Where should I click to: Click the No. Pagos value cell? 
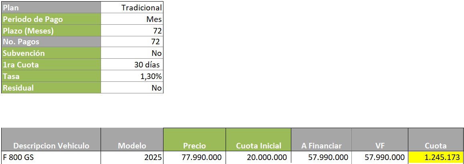tap(132, 42)
